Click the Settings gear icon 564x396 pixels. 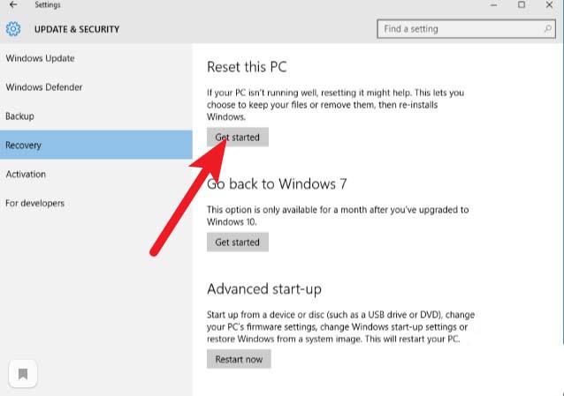[x=13, y=29]
